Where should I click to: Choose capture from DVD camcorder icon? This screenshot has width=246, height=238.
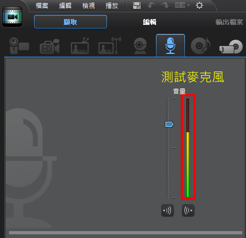(231, 47)
